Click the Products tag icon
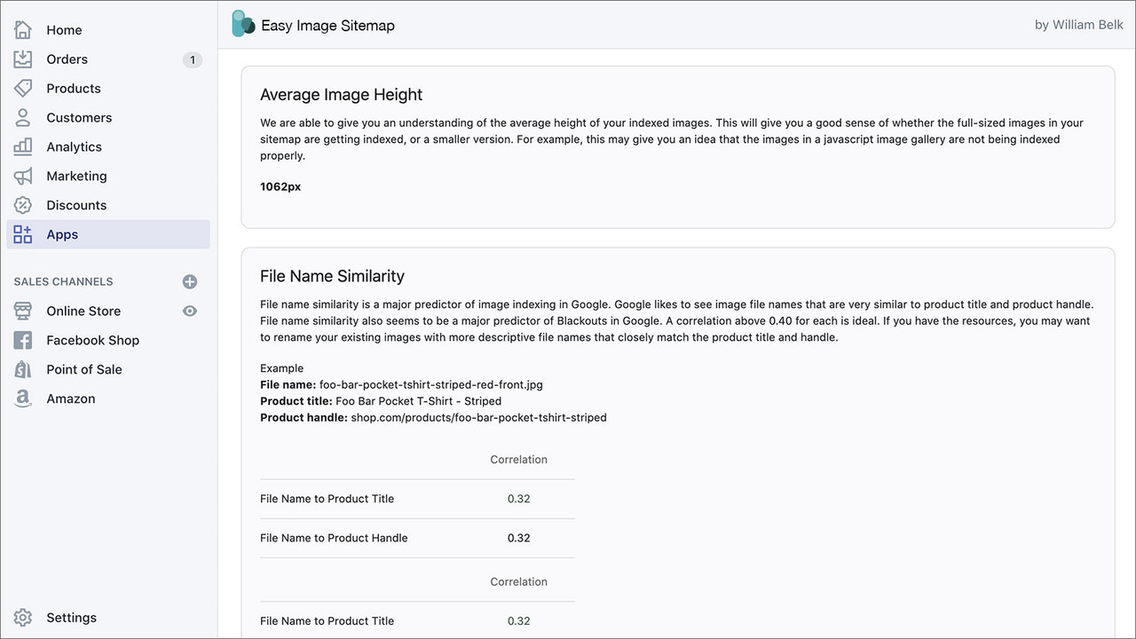 pyautogui.click(x=22, y=88)
